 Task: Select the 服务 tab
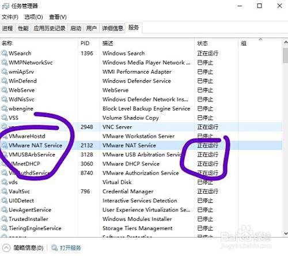coord(134,28)
